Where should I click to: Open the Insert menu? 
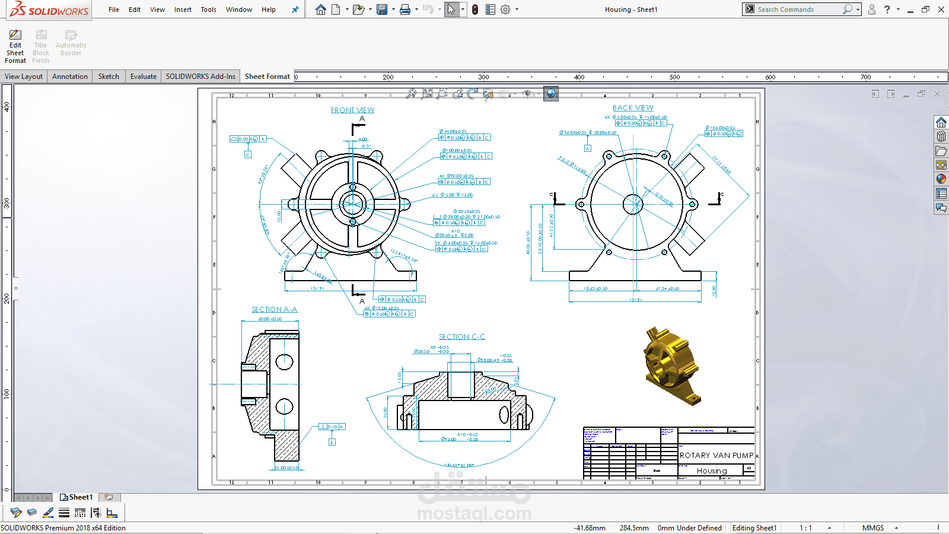[x=183, y=9]
